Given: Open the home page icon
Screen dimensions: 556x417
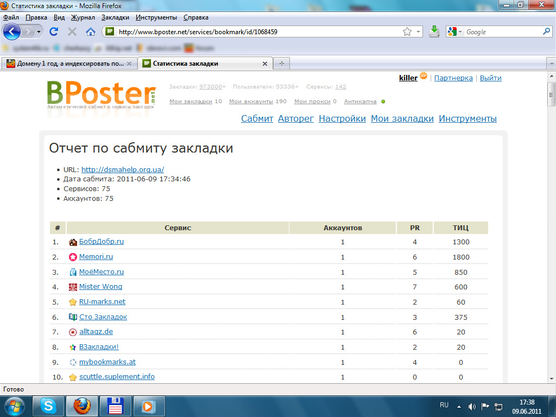Looking at the screenshot, I should 91,32.
